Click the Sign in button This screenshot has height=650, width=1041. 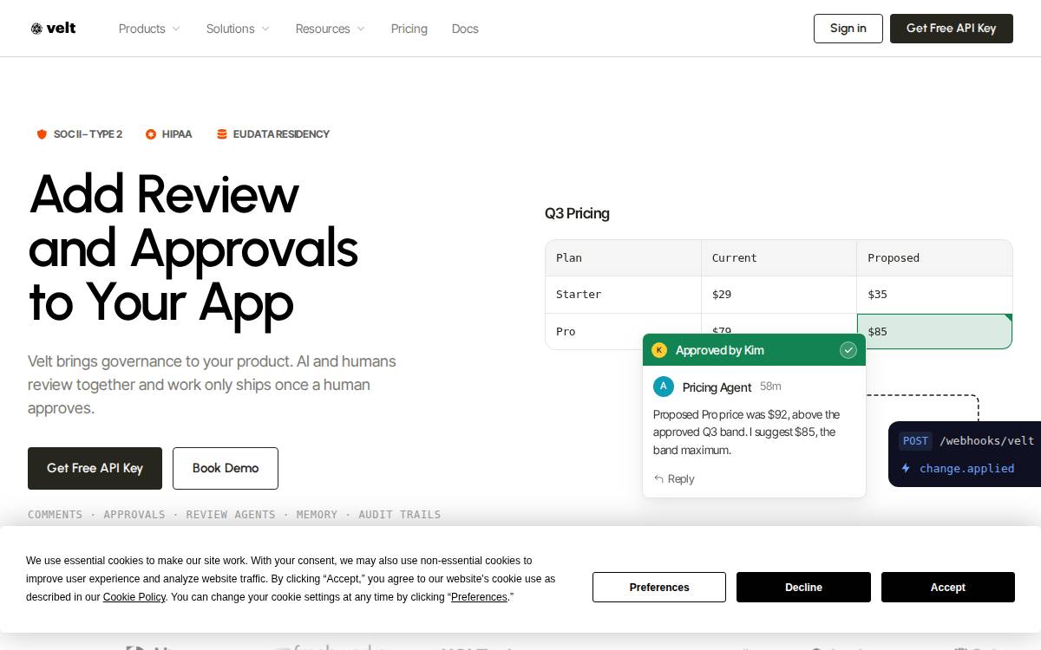848,29
